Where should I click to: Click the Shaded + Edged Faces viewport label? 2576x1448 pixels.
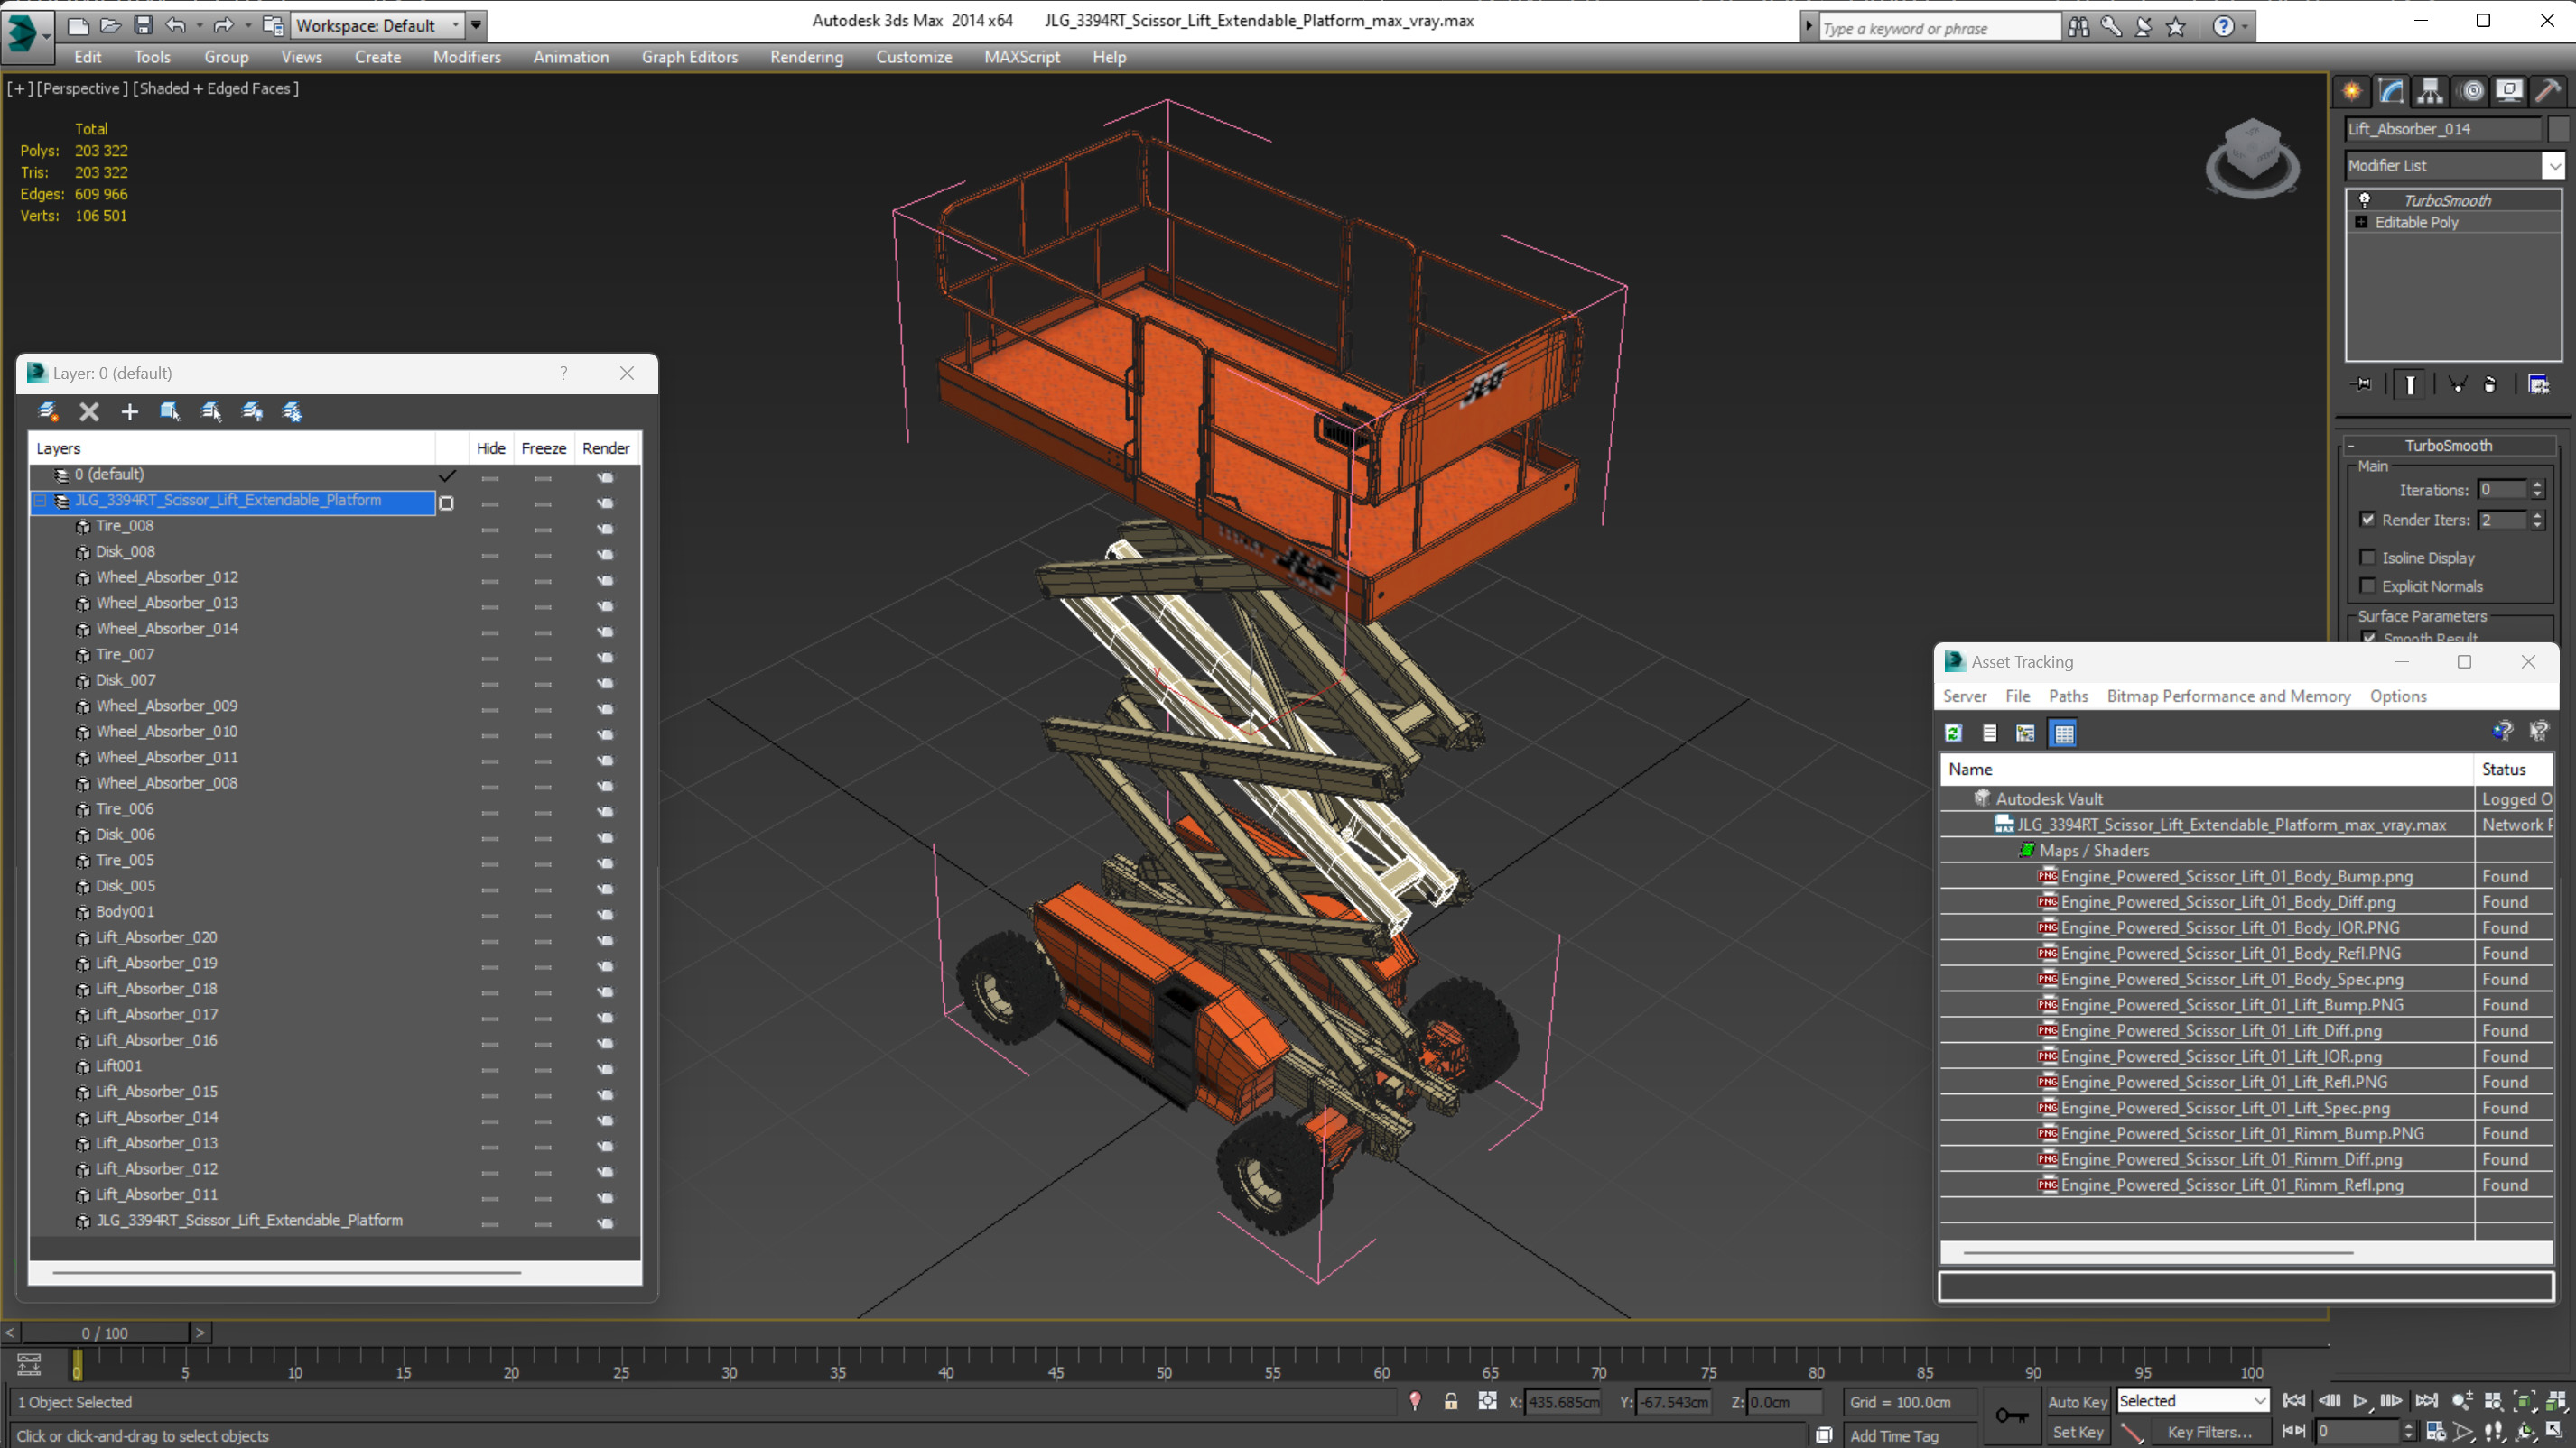pos(216,88)
